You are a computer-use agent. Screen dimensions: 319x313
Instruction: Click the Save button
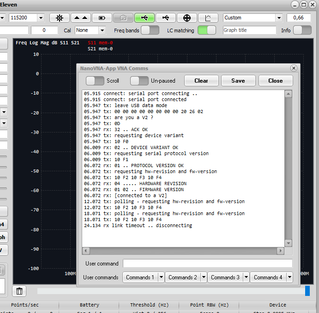point(238,81)
